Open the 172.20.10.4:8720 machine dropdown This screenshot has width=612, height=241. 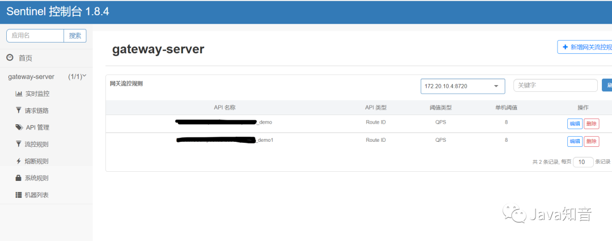pyautogui.click(x=462, y=86)
